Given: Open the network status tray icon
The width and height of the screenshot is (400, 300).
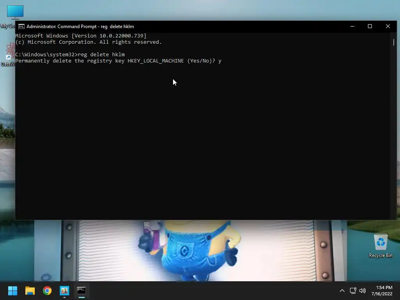Looking at the screenshot, I should pos(353,291).
